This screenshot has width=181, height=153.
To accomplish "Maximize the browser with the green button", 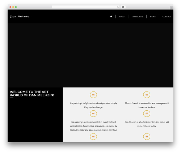I will tap(16, 7).
